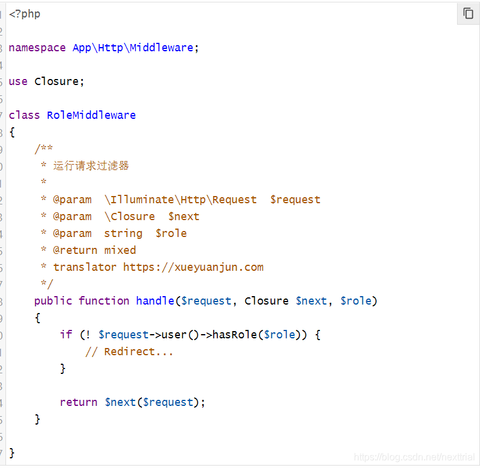This screenshot has height=468, width=480.
Task: Click '$next' in the return statement
Action: pyautogui.click(x=120, y=402)
